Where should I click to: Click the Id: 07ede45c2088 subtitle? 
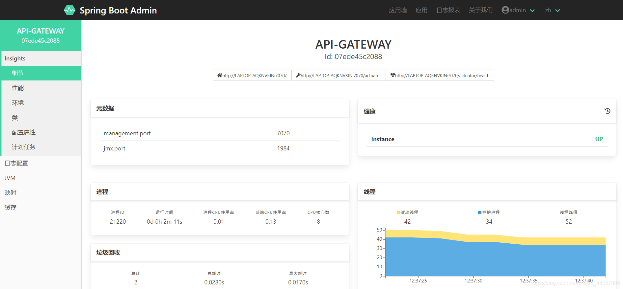click(353, 56)
